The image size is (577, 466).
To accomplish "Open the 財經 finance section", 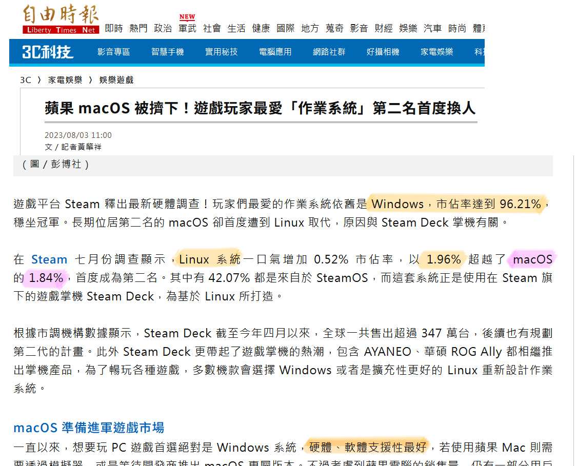I will tap(384, 28).
